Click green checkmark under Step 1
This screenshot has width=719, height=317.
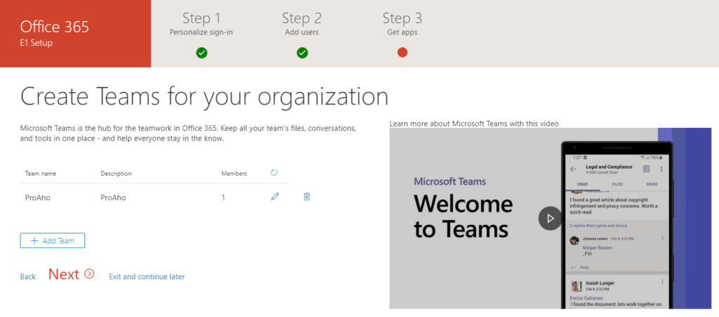pyautogui.click(x=202, y=53)
